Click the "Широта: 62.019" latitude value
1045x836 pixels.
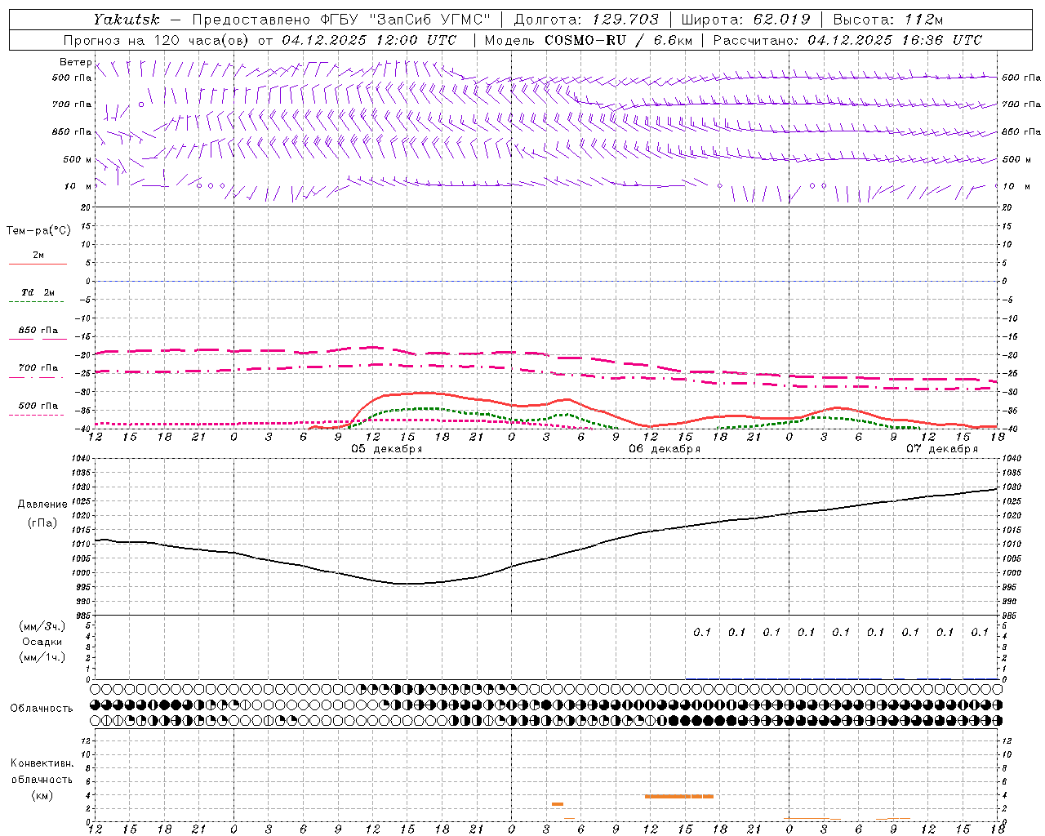point(745,20)
